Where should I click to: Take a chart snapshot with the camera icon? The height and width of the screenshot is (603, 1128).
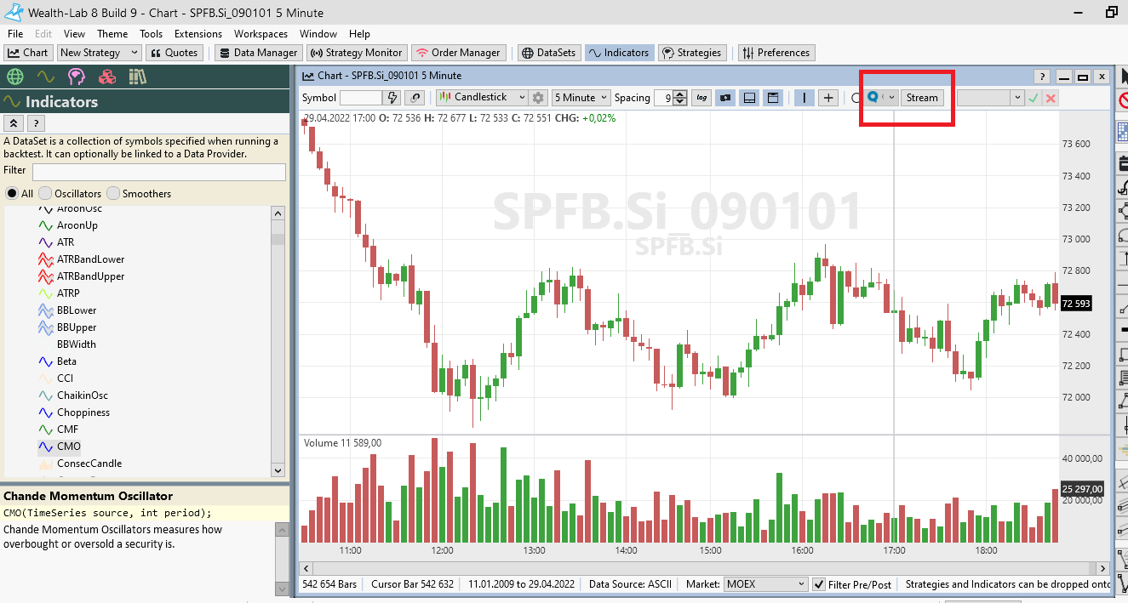coord(724,97)
